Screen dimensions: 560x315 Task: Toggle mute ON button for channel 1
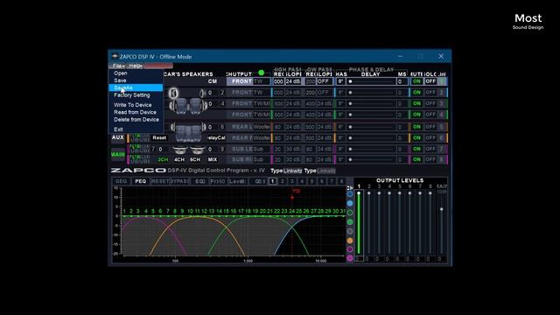click(x=416, y=81)
